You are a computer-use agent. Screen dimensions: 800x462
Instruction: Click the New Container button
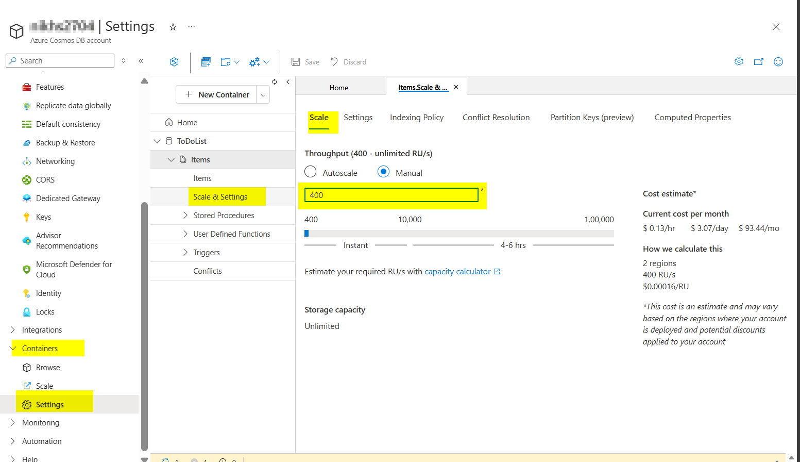pyautogui.click(x=216, y=95)
